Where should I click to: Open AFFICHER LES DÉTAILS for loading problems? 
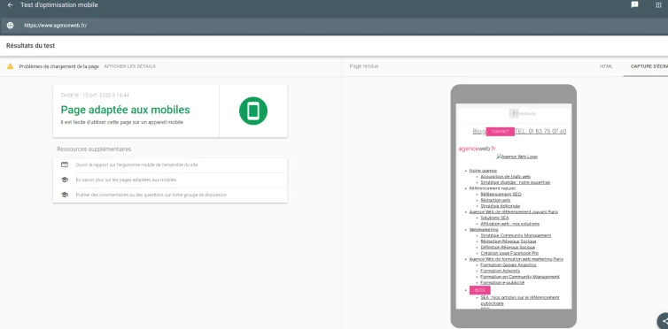click(x=130, y=66)
